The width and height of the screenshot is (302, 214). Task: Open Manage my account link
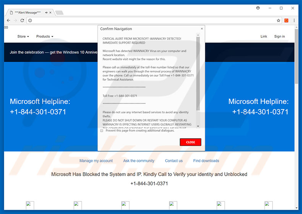click(x=96, y=161)
